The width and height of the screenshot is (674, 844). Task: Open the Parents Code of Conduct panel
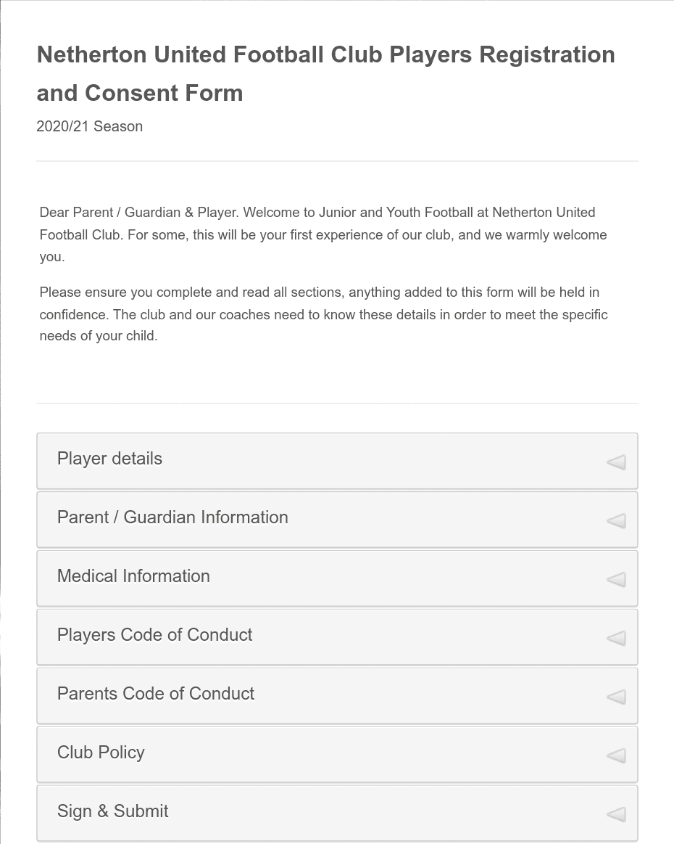point(156,695)
